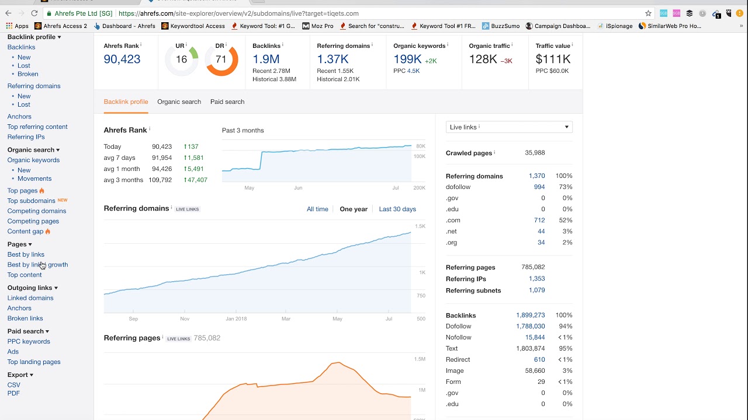Select Last 30 days chart range
The height and width of the screenshot is (420, 748).
pyautogui.click(x=397, y=209)
